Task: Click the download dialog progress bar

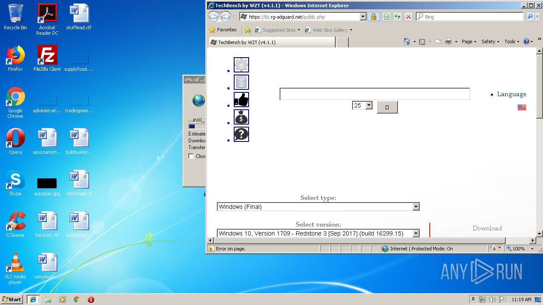Action: pos(197,126)
